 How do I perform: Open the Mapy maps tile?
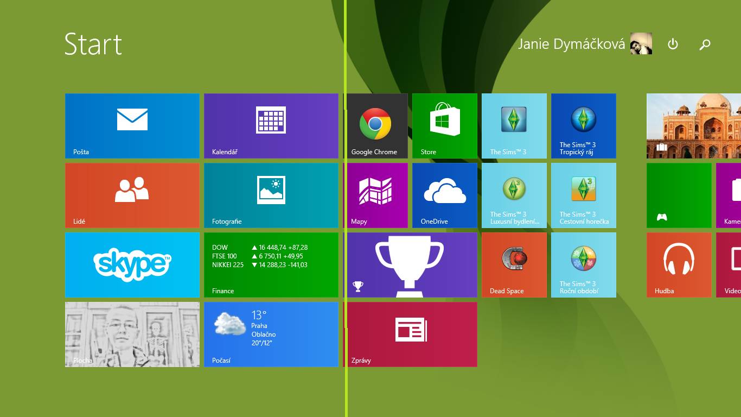(375, 195)
